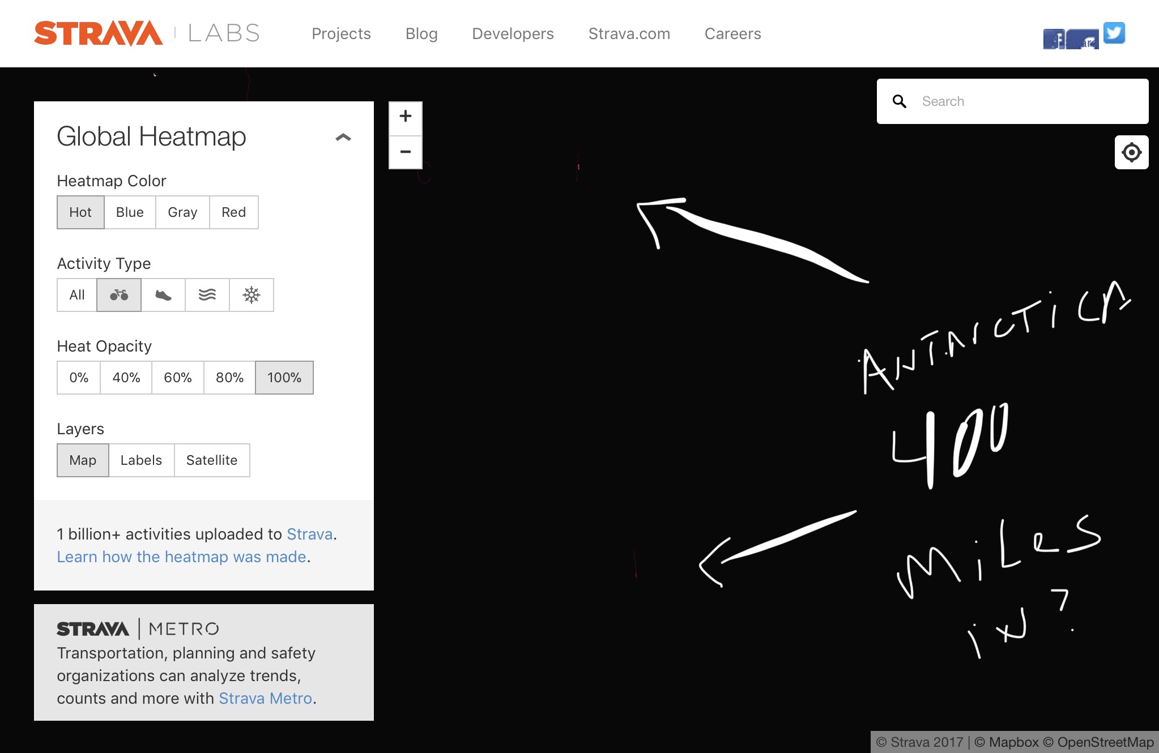1159x753 pixels.
Task: Click the Mapbox attribution link
Action: (1007, 742)
